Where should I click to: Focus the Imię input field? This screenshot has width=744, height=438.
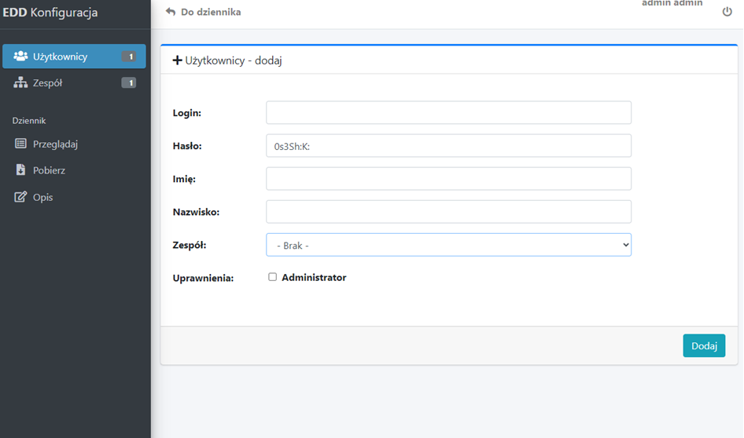(x=448, y=178)
